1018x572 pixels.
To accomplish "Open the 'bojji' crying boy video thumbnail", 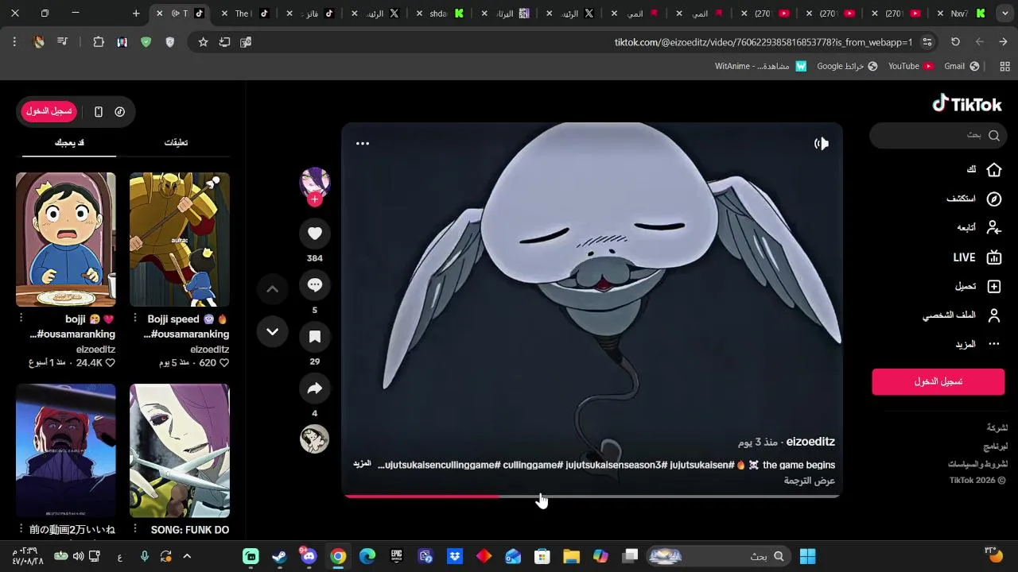I will pos(66,240).
